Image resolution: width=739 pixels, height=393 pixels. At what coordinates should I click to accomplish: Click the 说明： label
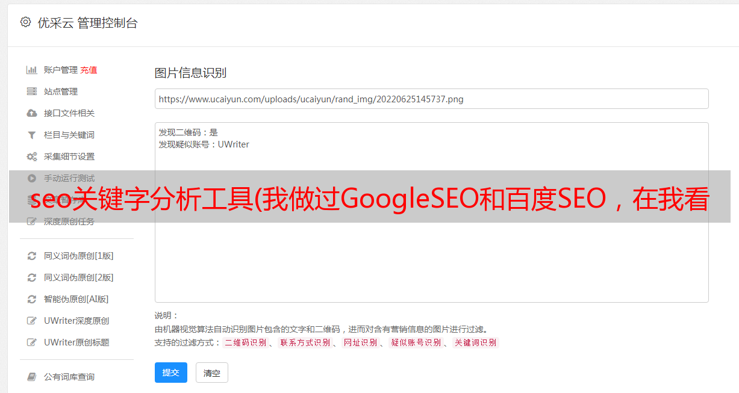[x=166, y=315]
